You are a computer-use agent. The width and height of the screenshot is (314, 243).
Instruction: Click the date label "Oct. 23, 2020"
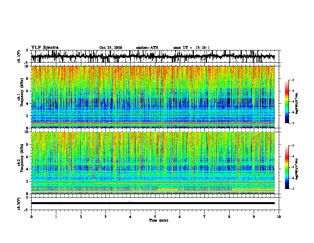tap(111, 48)
